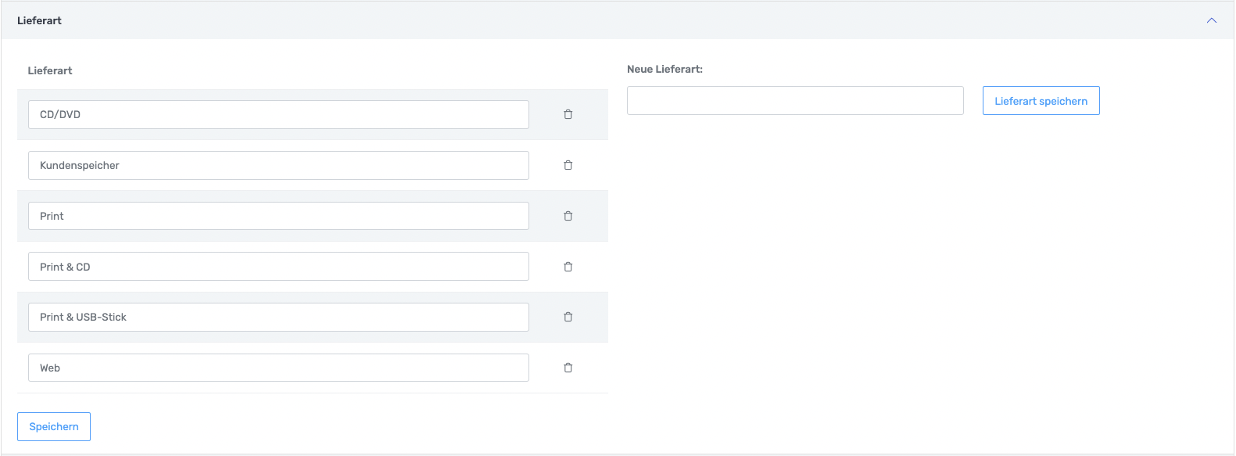This screenshot has width=1236, height=456.
Task: Remove the Print delivery type entry
Action: 568,216
